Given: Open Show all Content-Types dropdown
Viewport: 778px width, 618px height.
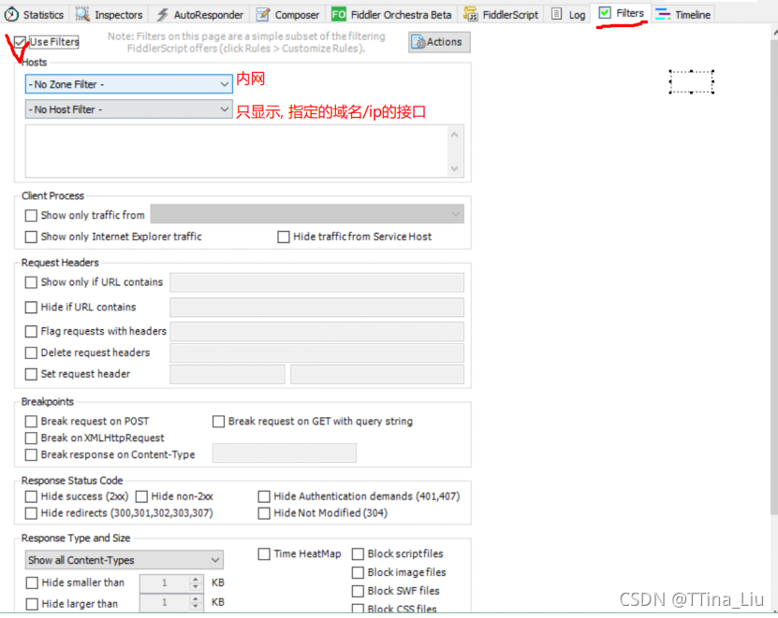Looking at the screenshot, I should pyautogui.click(x=124, y=560).
